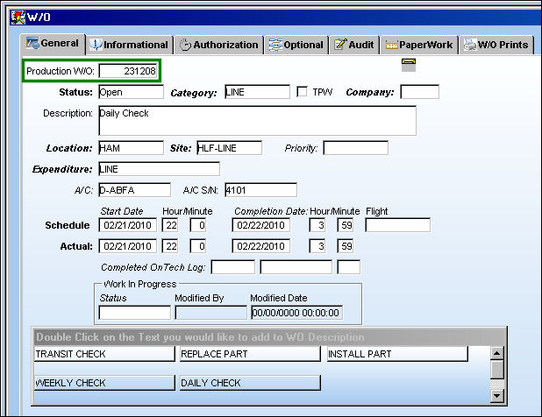This screenshot has height=417, width=542.
Task: Switch to the General tab
Action: point(53,44)
